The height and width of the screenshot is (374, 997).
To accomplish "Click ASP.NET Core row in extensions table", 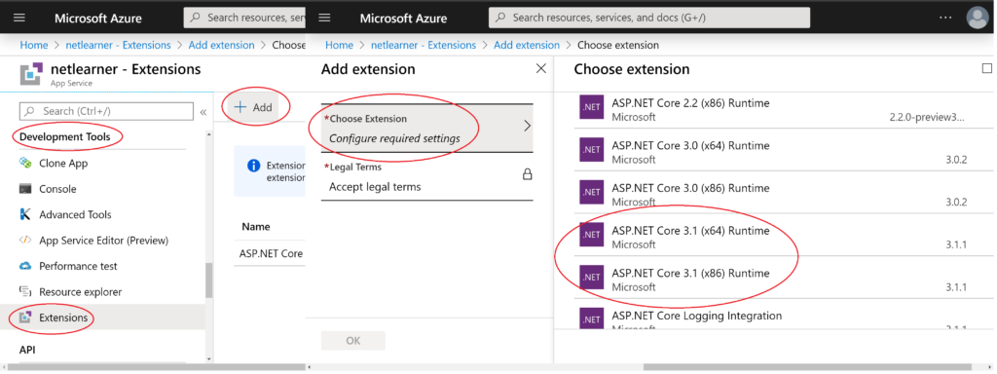I will pos(270,253).
